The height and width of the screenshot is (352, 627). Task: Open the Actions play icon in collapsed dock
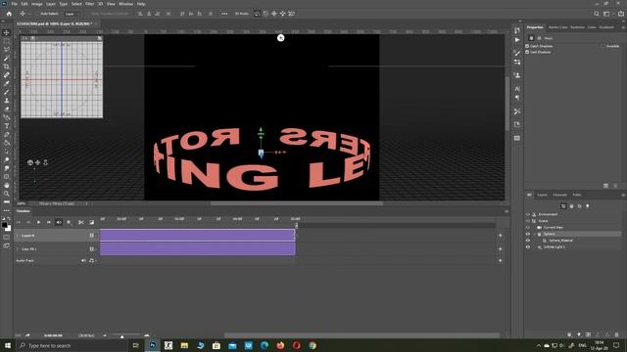(517, 40)
